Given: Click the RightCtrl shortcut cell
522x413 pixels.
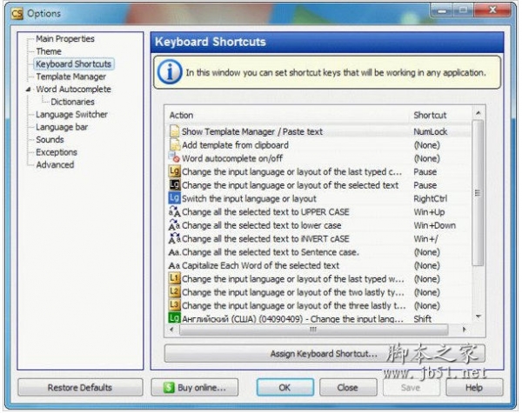Looking at the screenshot, I should tap(431, 199).
